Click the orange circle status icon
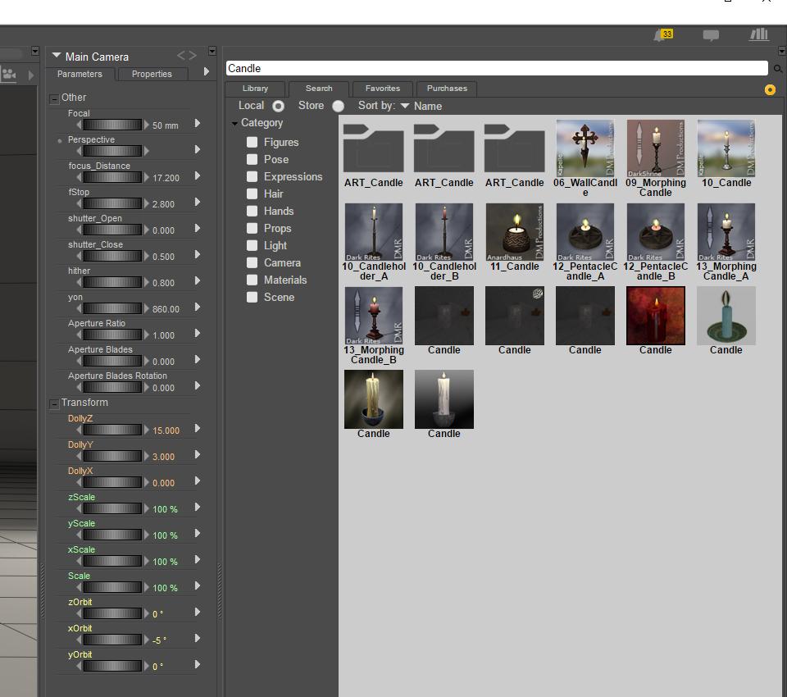This screenshot has height=697, width=787. (x=770, y=90)
